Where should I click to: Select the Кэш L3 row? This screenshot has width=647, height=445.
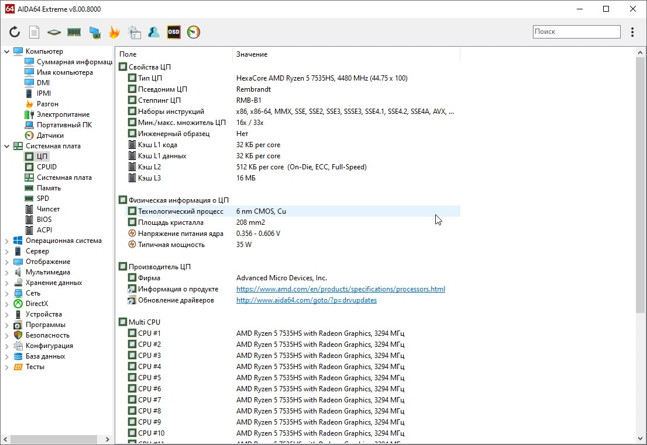click(x=293, y=178)
